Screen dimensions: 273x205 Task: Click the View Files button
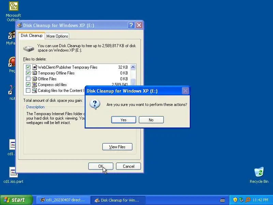(x=117, y=147)
